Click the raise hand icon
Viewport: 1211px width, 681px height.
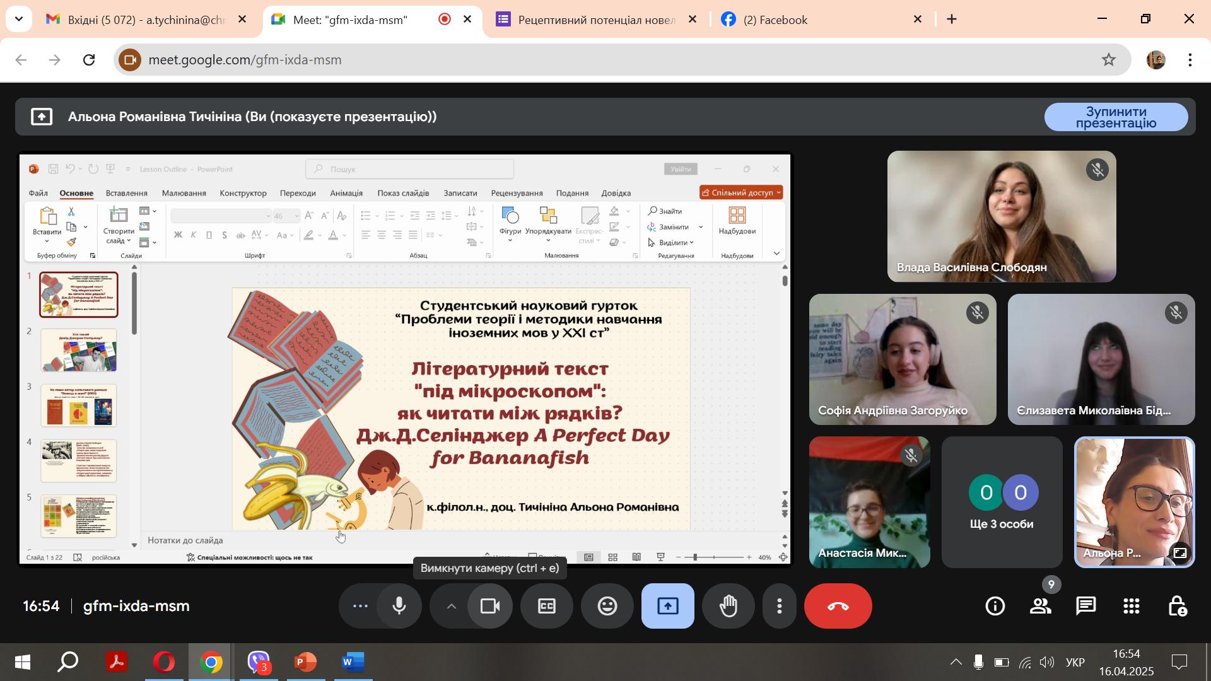(x=728, y=606)
